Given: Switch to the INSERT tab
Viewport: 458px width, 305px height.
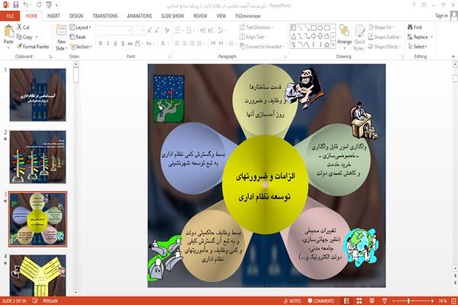Looking at the screenshot, I should point(53,16).
